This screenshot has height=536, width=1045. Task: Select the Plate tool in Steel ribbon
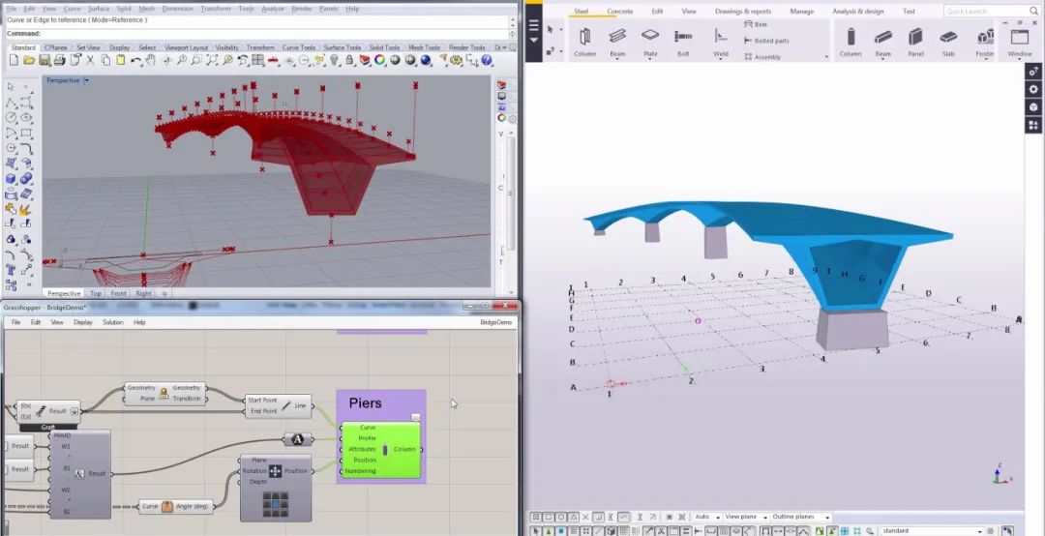coord(650,39)
